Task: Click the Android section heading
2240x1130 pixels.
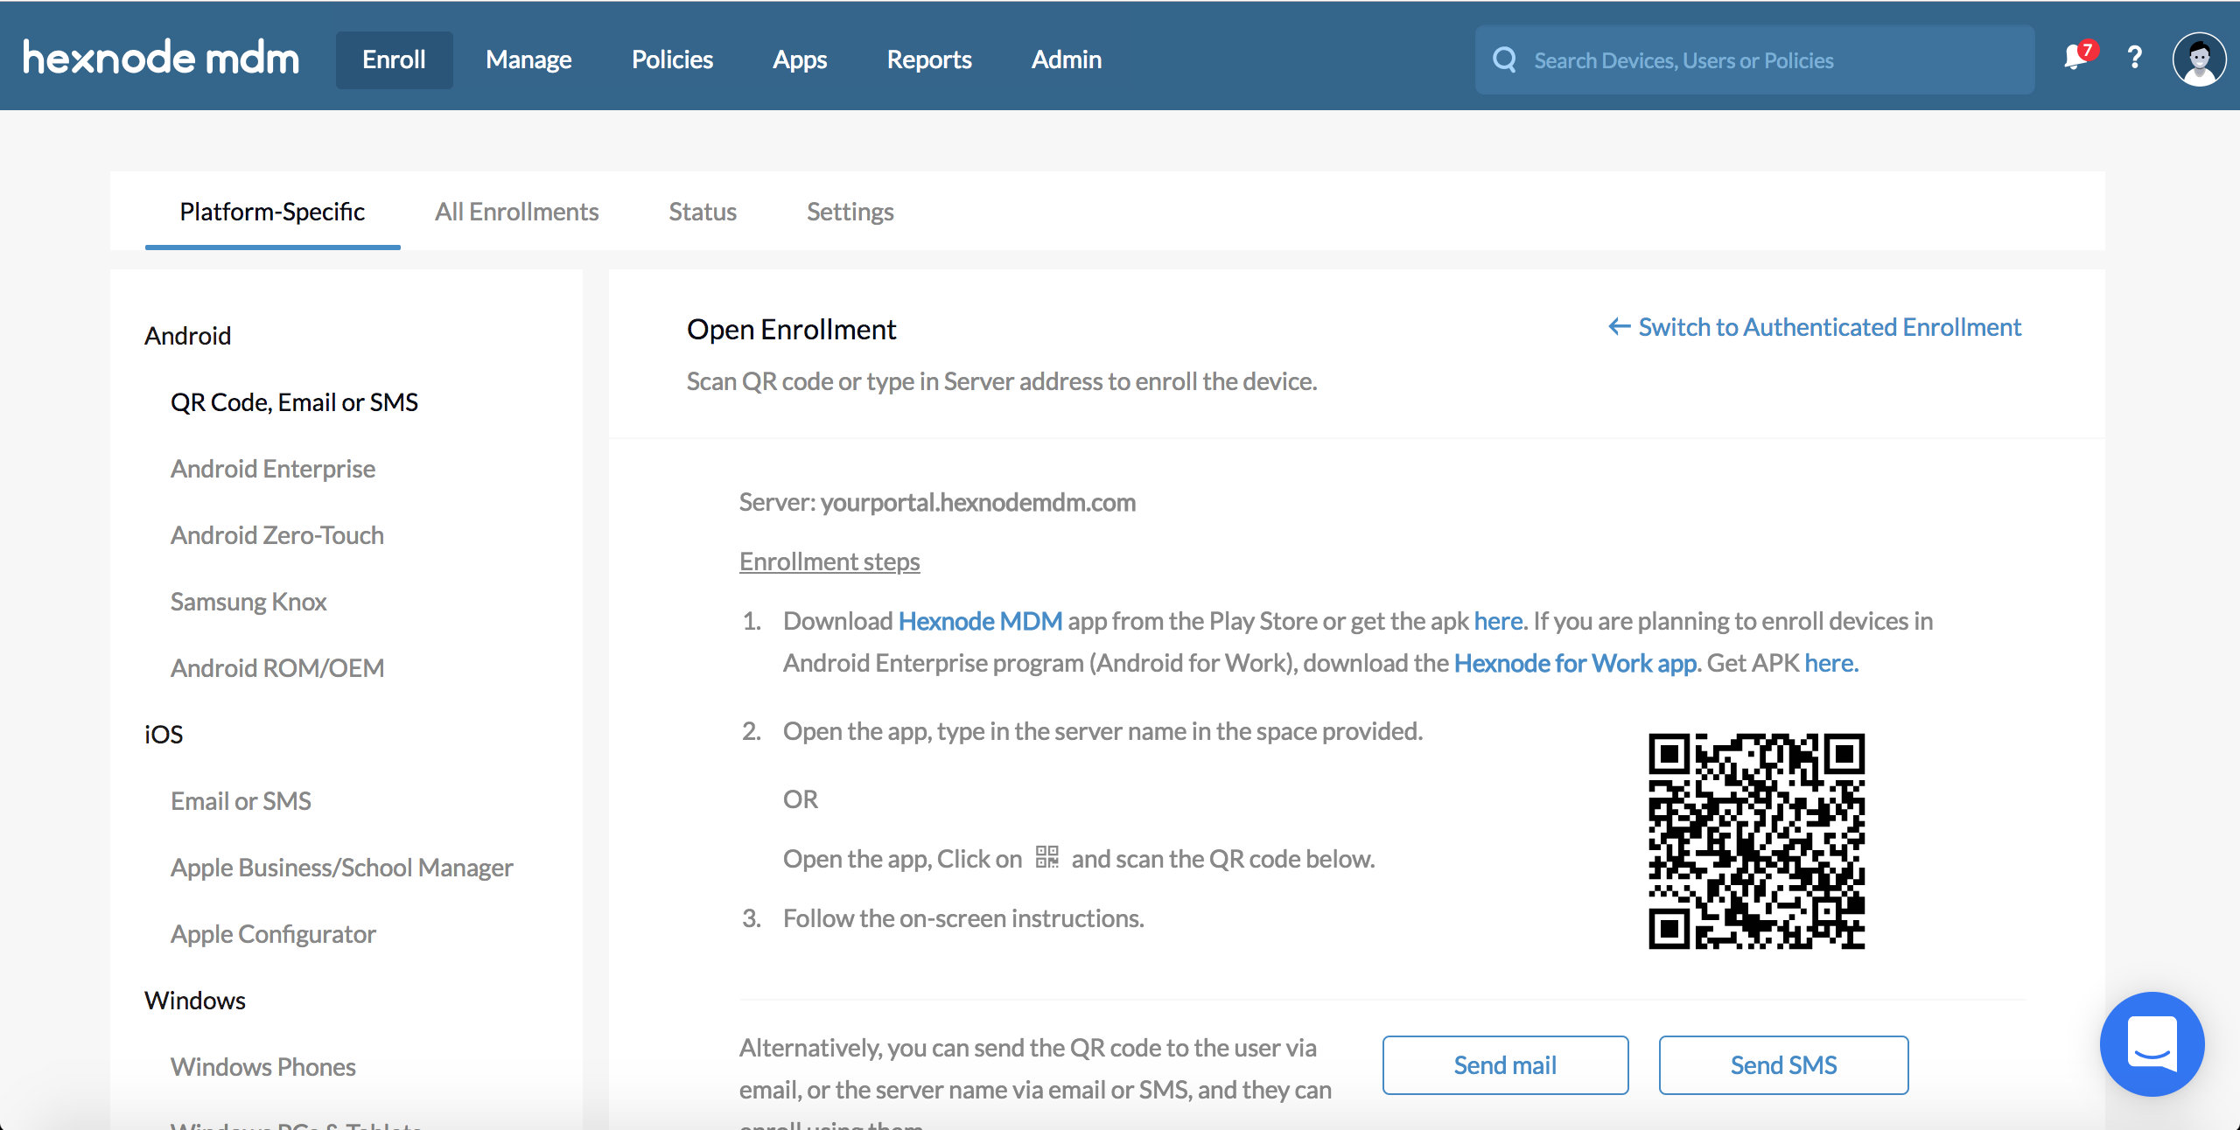Action: coord(187,336)
